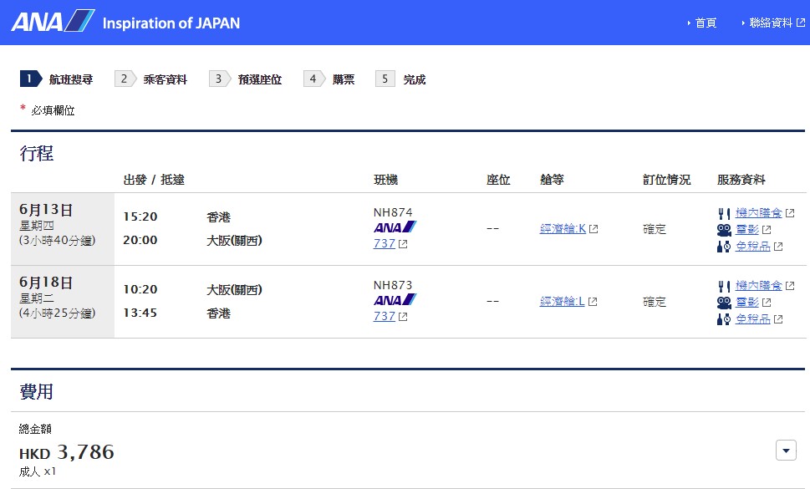This screenshot has height=489, width=810.
Task: Click external-link icon next to 經濟艙:L
Action: pyautogui.click(x=593, y=302)
